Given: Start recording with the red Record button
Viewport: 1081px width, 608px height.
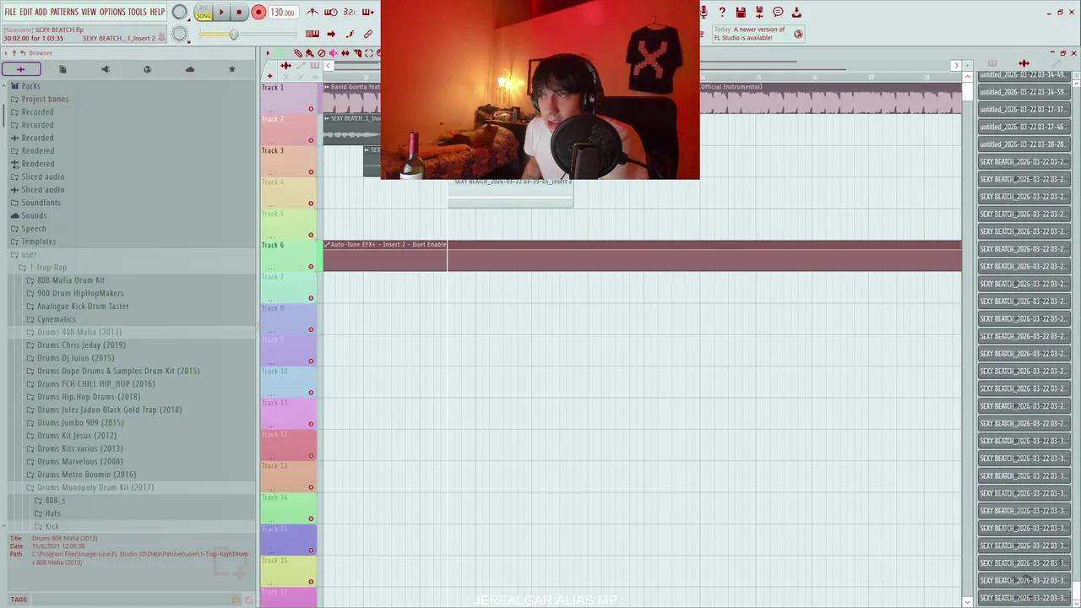Looking at the screenshot, I should [x=258, y=12].
